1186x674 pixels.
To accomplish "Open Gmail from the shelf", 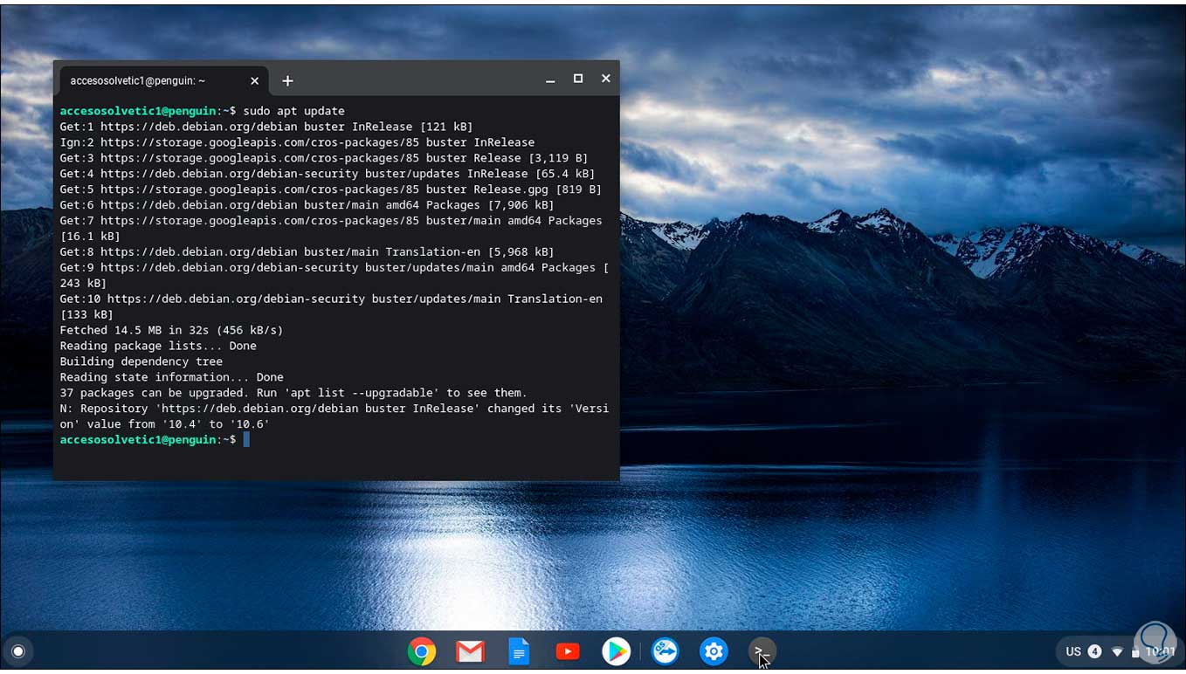I will pos(470,651).
